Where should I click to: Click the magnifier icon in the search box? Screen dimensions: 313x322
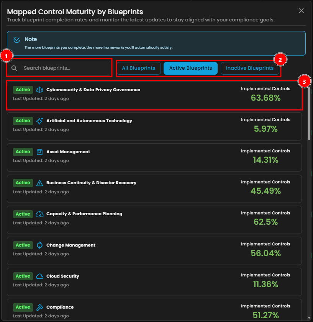click(x=15, y=68)
